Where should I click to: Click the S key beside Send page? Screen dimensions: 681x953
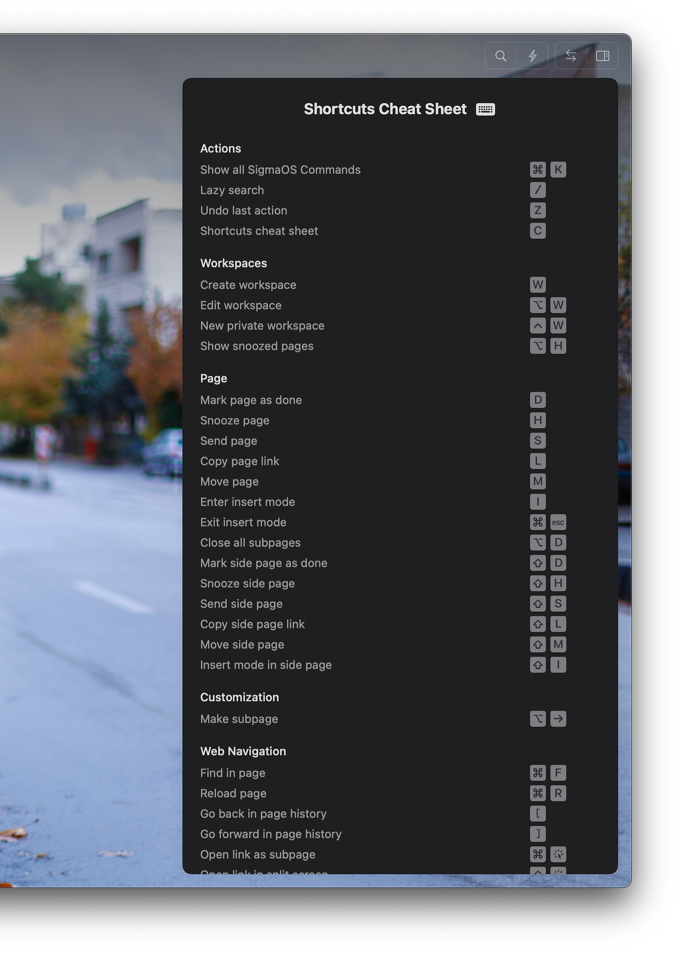pyautogui.click(x=538, y=440)
